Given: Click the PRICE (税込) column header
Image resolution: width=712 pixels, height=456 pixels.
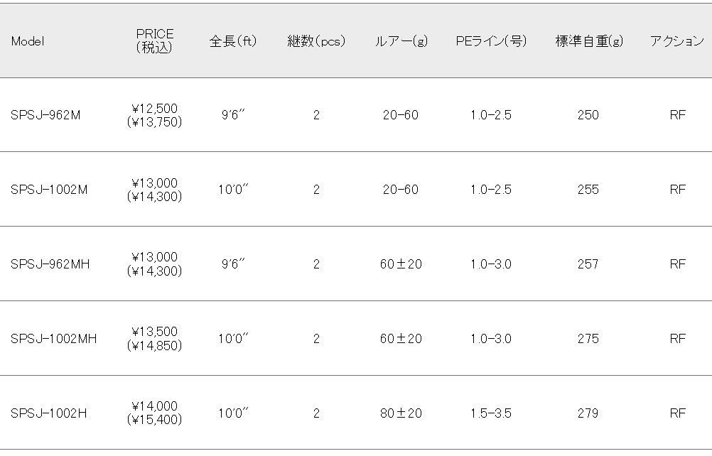Looking at the screenshot, I should point(154,40).
